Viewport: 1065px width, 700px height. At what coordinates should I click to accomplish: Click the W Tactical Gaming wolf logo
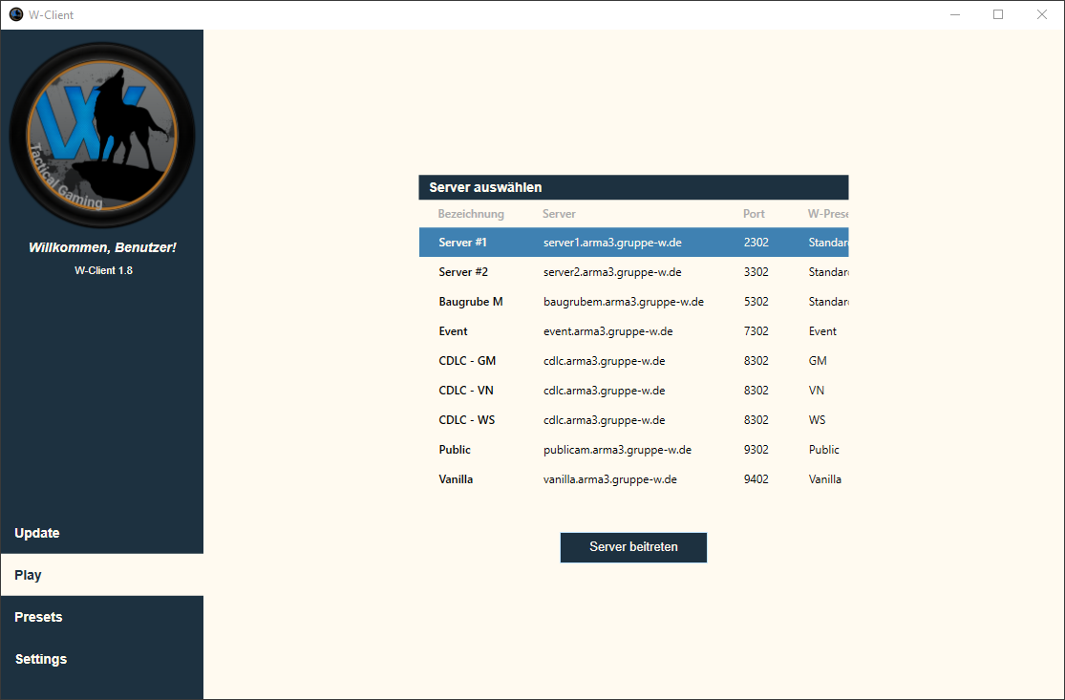click(x=102, y=135)
